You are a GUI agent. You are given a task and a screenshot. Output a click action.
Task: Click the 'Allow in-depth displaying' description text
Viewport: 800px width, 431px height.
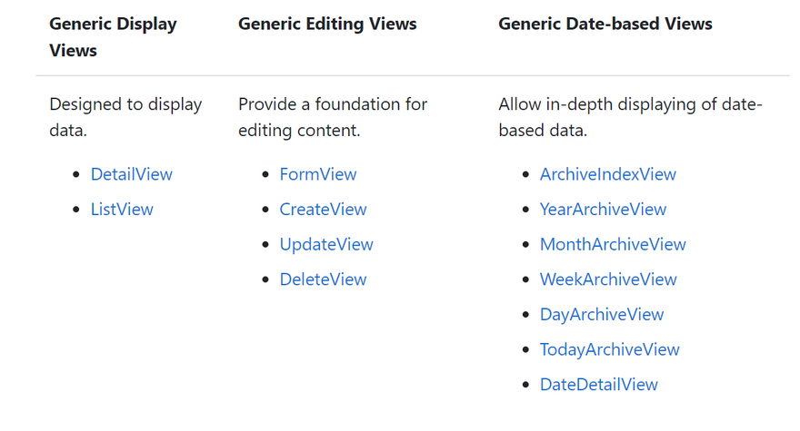coord(630,117)
